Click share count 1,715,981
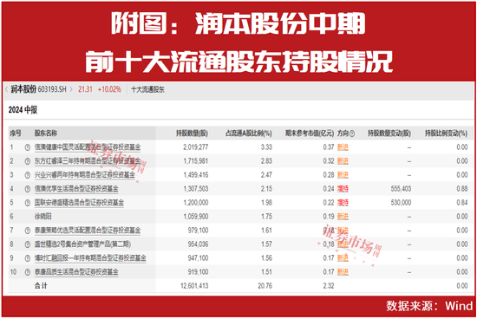The height and width of the screenshot is (319, 477). pyautogui.click(x=196, y=161)
